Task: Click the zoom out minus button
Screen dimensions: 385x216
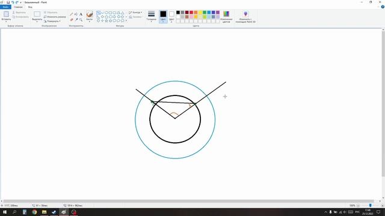Action: pos(358,205)
